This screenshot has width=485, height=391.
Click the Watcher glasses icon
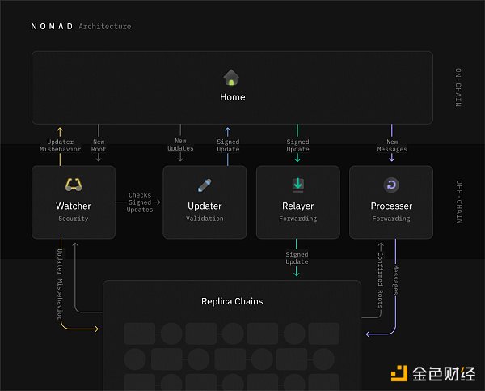pyautogui.click(x=74, y=185)
